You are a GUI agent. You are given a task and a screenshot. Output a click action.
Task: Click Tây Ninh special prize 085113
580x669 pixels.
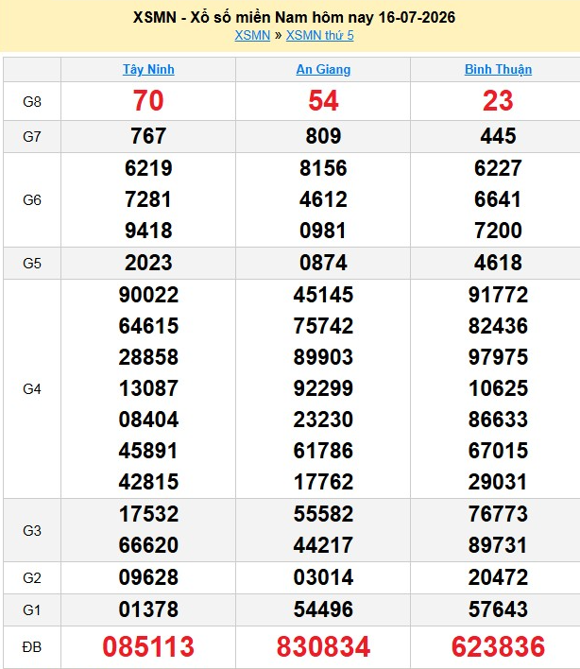tap(148, 646)
